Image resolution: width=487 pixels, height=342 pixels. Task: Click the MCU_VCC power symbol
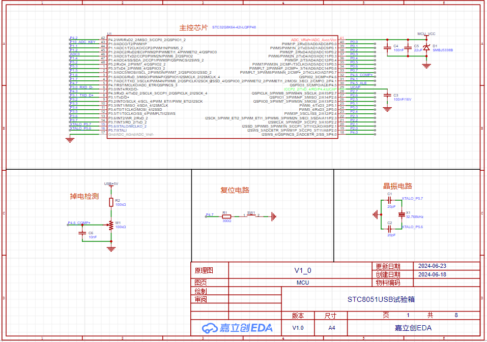point(426,34)
